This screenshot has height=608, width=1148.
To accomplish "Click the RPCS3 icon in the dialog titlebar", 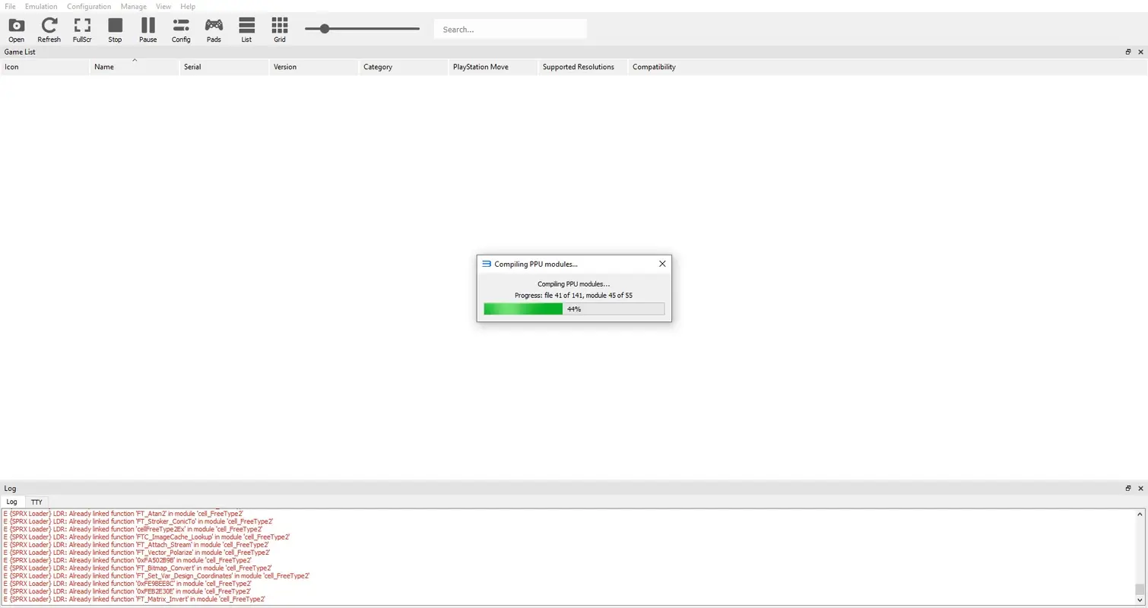I will point(486,264).
